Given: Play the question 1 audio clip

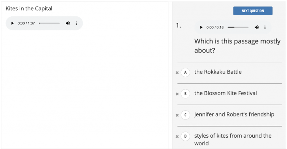Looking at the screenshot, I should [201, 27].
